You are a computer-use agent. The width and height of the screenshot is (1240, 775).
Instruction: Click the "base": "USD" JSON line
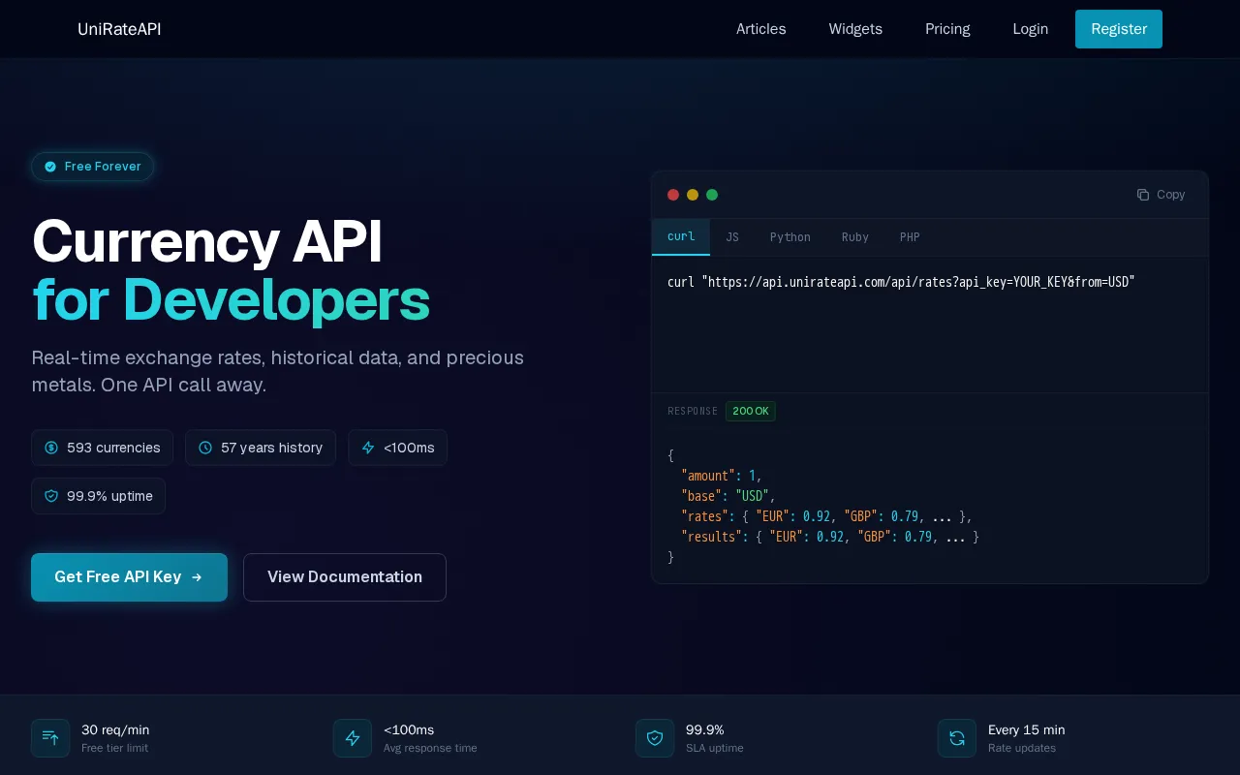click(x=728, y=496)
